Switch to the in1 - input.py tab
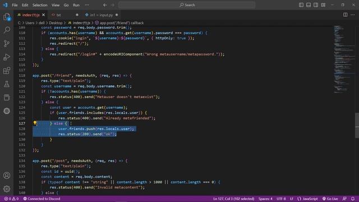359x202 pixels. [x=102, y=15]
